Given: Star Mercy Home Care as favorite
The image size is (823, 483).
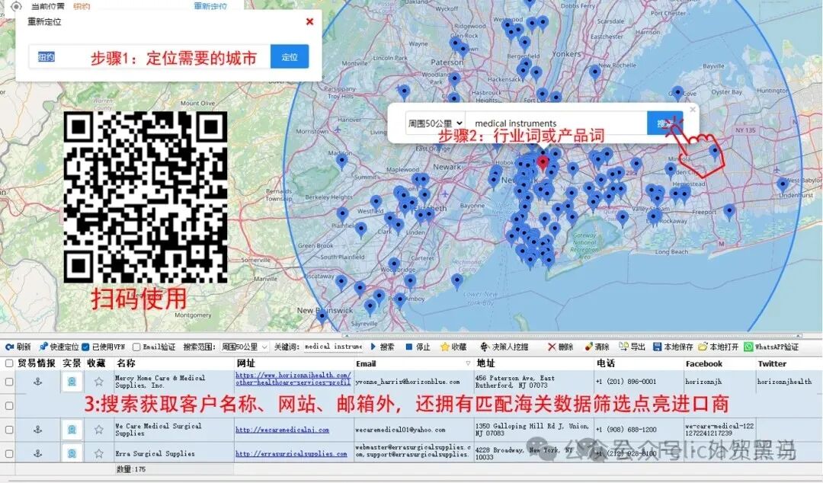Looking at the screenshot, I should [98, 381].
